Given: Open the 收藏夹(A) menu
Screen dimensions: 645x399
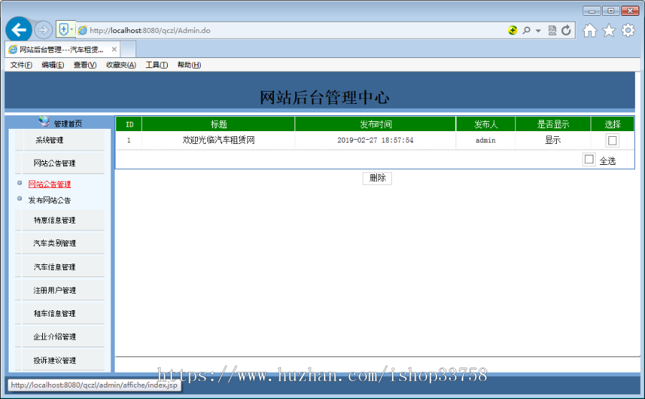Looking at the screenshot, I should [x=121, y=65].
